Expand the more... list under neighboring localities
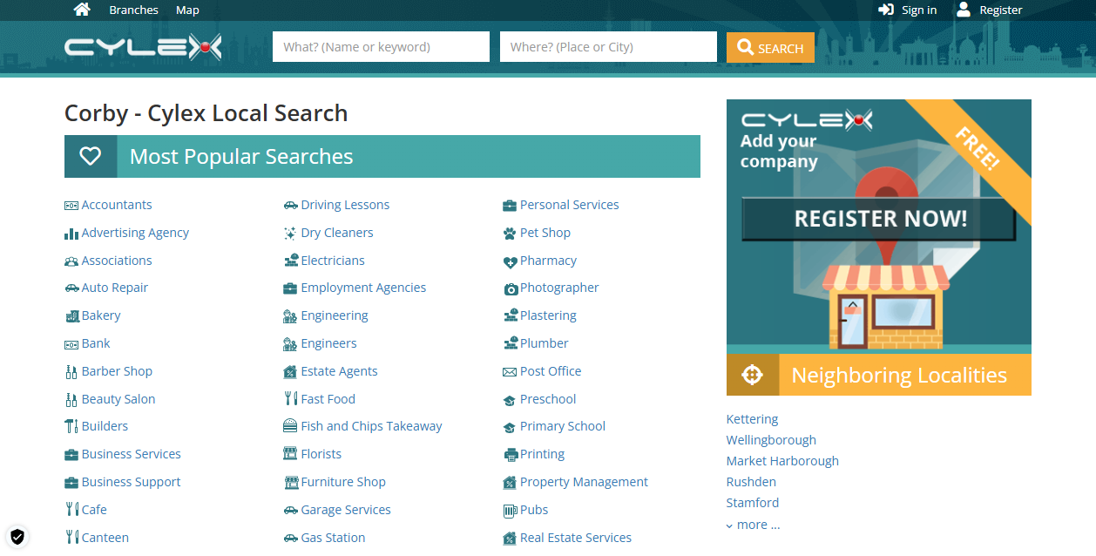Viewport: 1096px width, 556px height. coord(753,524)
